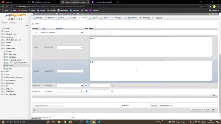The height and width of the screenshot is (124, 221).
Task: Switch to the Import tab
Action: tap(104, 18)
